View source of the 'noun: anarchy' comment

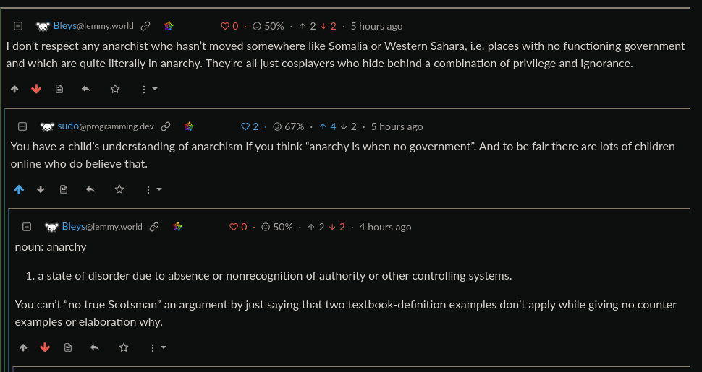click(68, 347)
